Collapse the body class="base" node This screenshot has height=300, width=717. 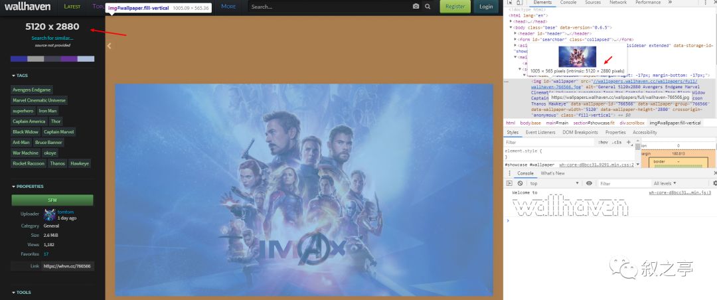(512, 27)
